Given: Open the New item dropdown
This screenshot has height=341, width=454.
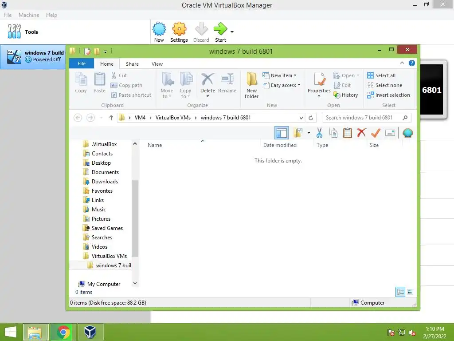Looking at the screenshot, I should (x=280, y=75).
